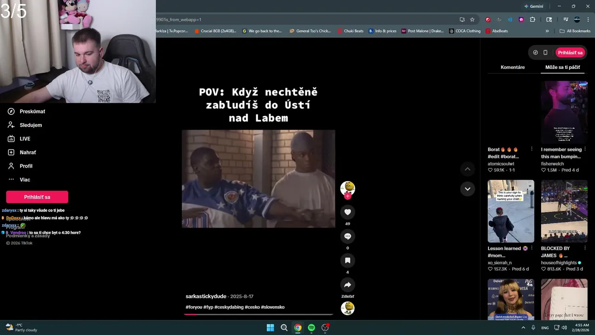The image size is (595, 335).
Task: Open the blue sound waves extension
Action: pyautogui.click(x=510, y=20)
